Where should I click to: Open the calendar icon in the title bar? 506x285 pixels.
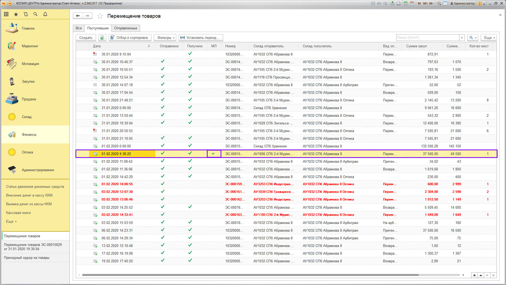(412, 3)
